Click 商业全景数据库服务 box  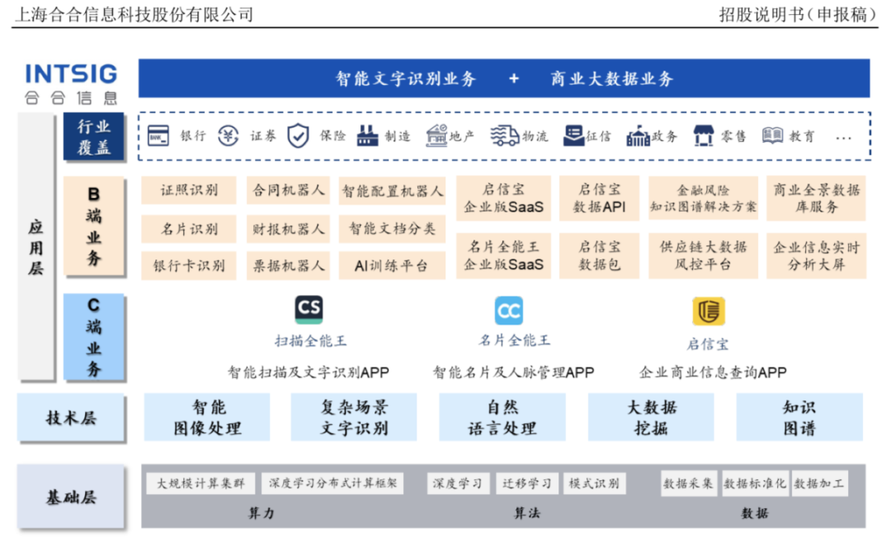(816, 198)
